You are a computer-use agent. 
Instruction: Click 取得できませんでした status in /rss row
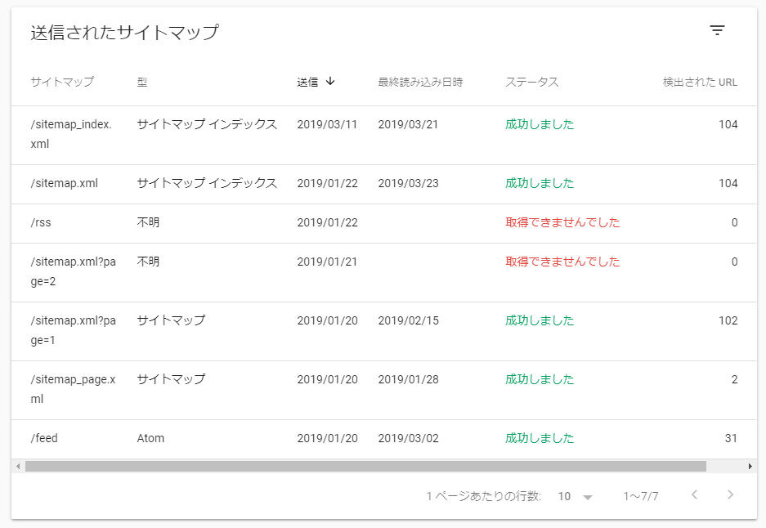tap(562, 222)
